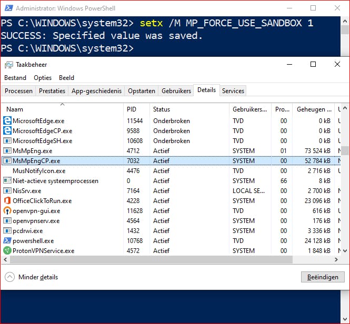Click the OfficeClickToRun.exe Office icon
350x324 pixels.
[7, 200]
